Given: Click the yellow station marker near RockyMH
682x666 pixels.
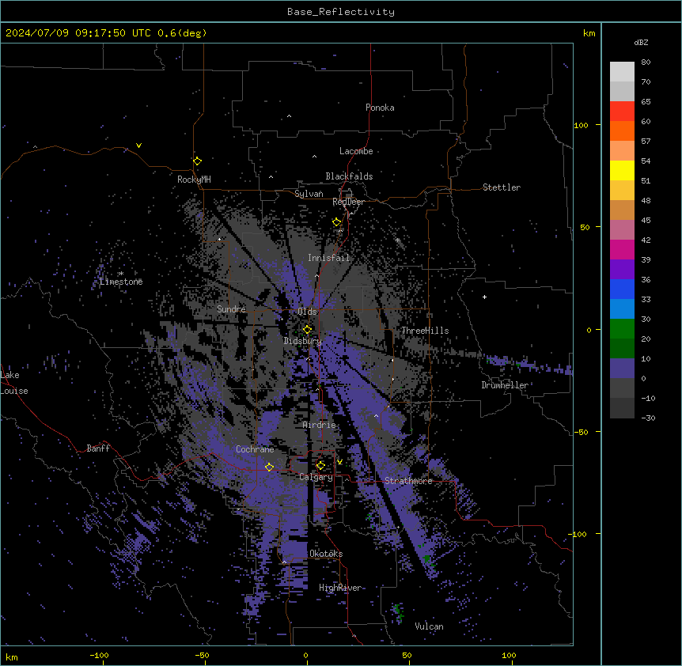Looking at the screenshot, I should (x=198, y=161).
